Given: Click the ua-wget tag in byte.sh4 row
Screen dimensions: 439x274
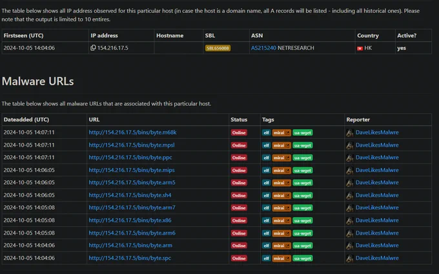Looking at the screenshot, I should coord(303,195).
